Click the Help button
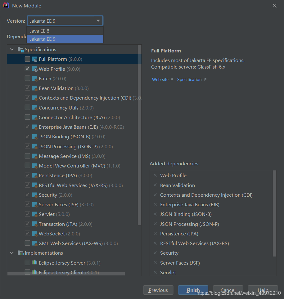 (263, 290)
